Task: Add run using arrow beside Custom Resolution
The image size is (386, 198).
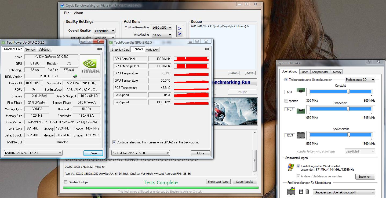Action: point(180,28)
